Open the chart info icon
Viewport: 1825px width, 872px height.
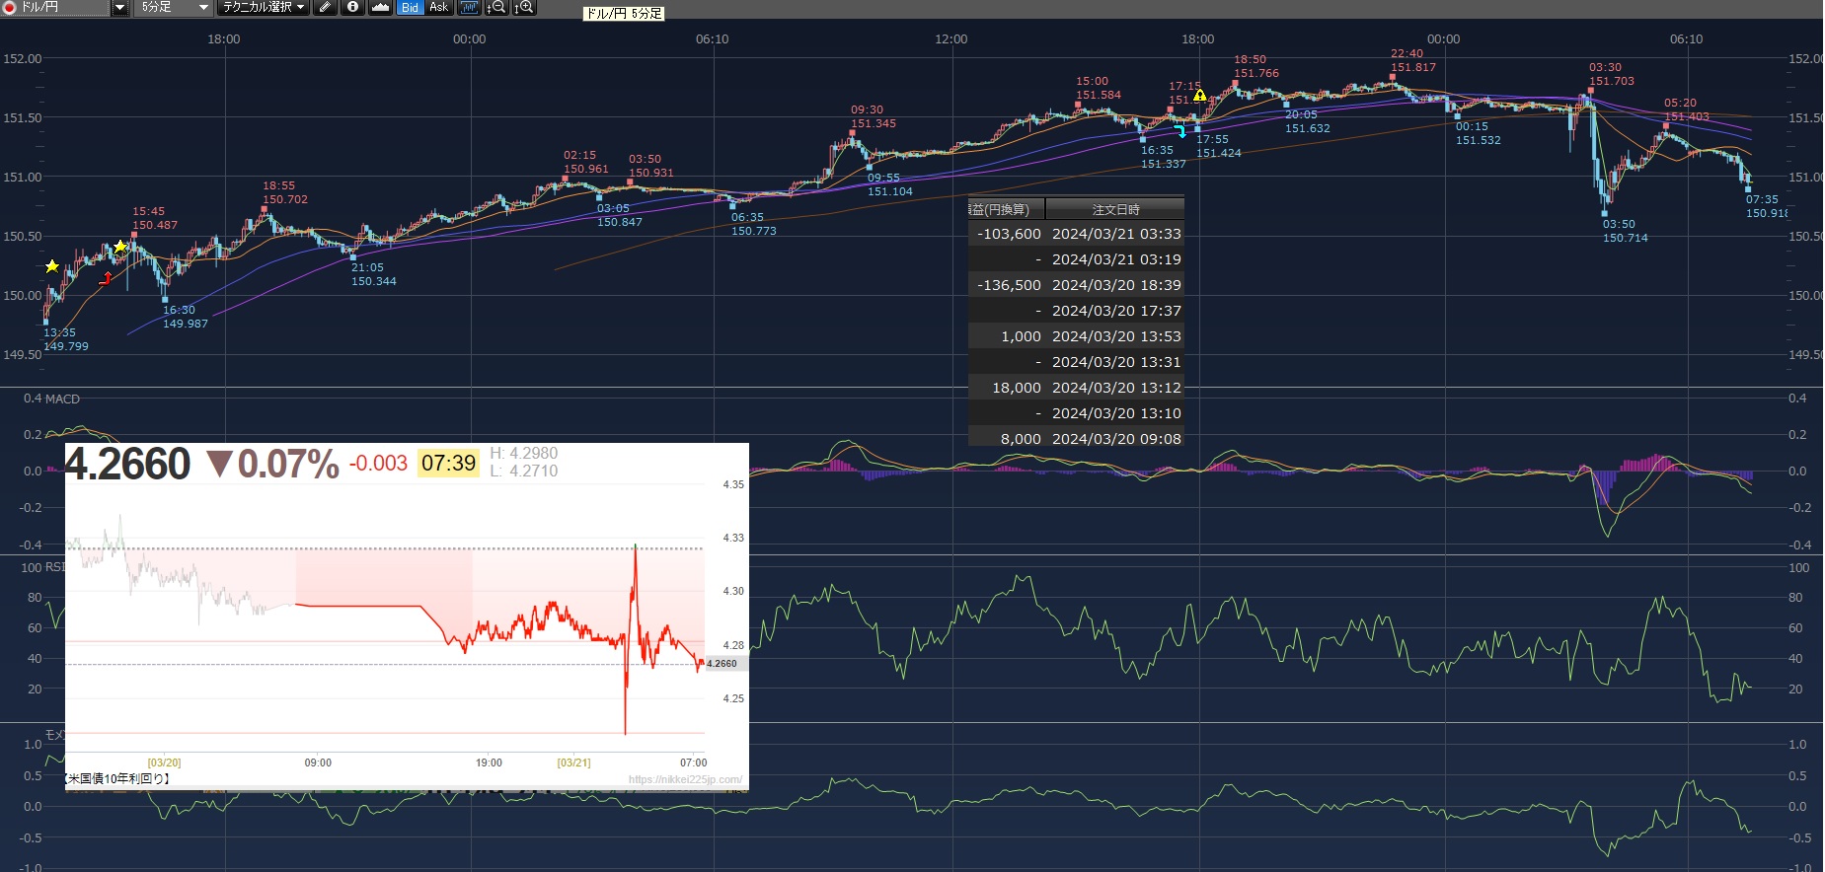tap(352, 7)
